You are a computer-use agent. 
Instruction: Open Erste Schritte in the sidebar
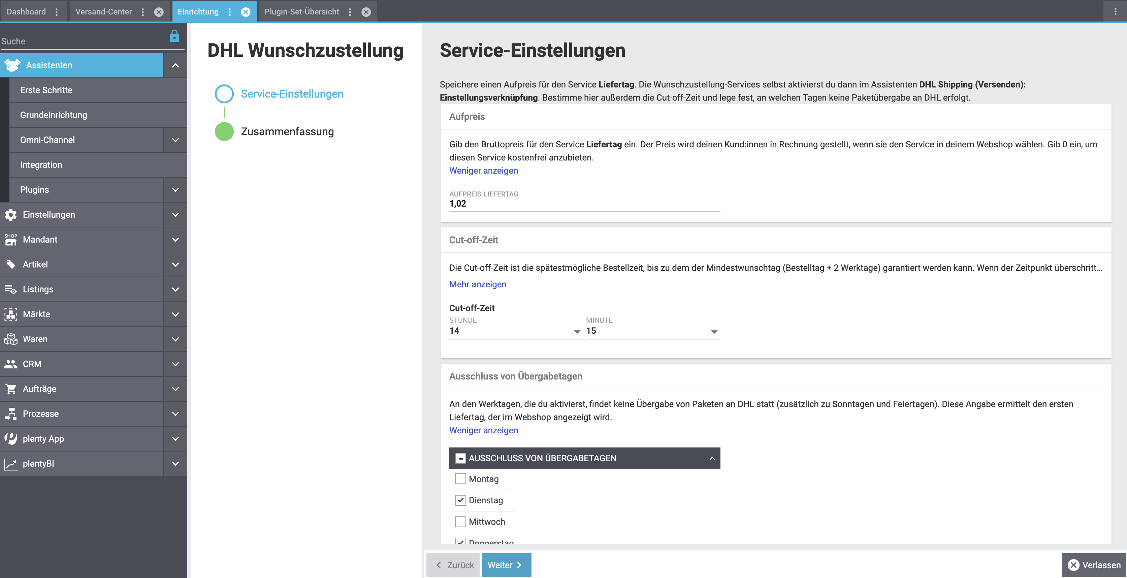click(x=98, y=91)
